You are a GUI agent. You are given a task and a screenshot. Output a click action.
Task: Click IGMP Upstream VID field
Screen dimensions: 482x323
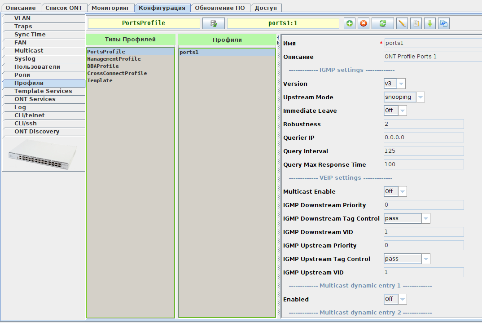coord(424,272)
